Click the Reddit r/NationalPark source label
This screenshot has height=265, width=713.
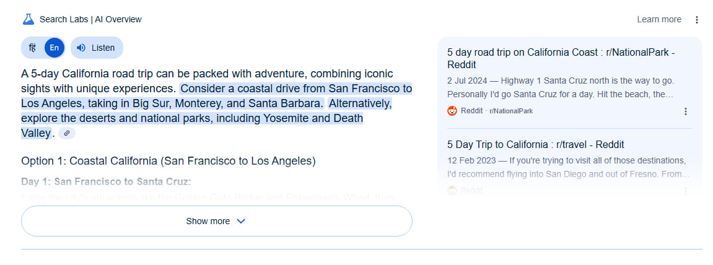[x=497, y=111]
